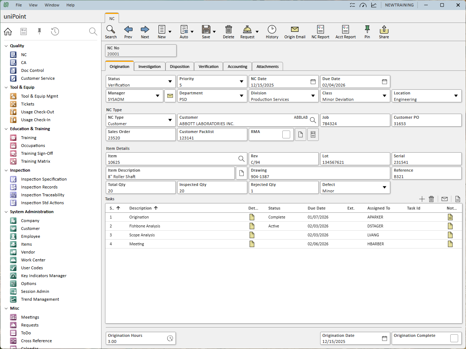
Task: Open Customer Service in sidebar
Action: (x=38, y=78)
